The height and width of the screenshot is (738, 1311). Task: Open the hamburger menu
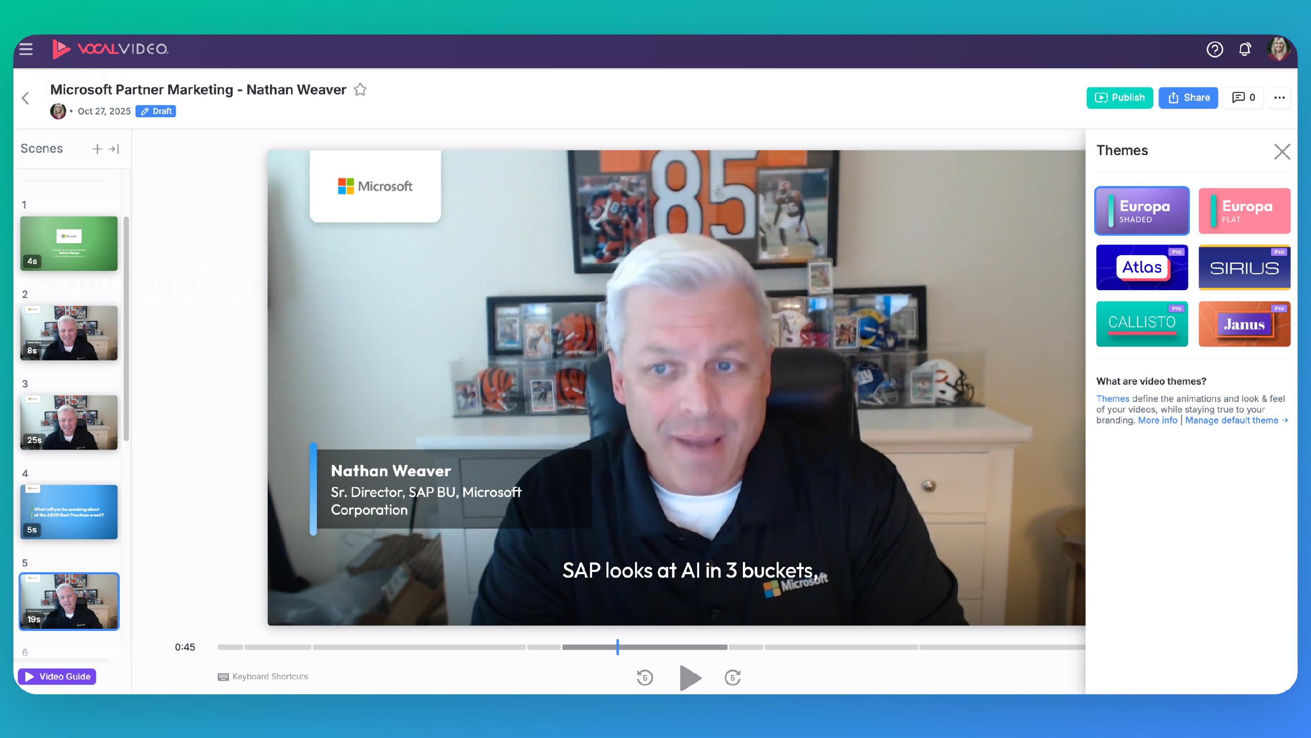pos(26,49)
